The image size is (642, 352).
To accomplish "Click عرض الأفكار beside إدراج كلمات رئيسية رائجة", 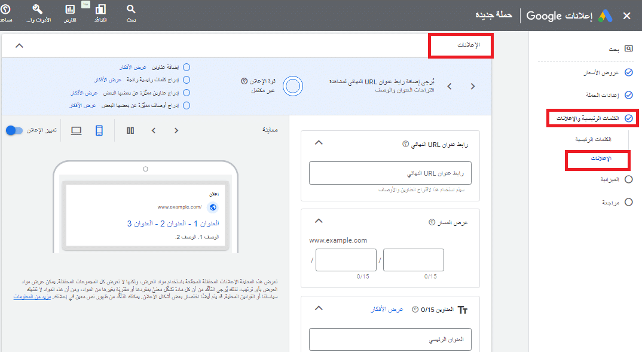I will point(108,80).
